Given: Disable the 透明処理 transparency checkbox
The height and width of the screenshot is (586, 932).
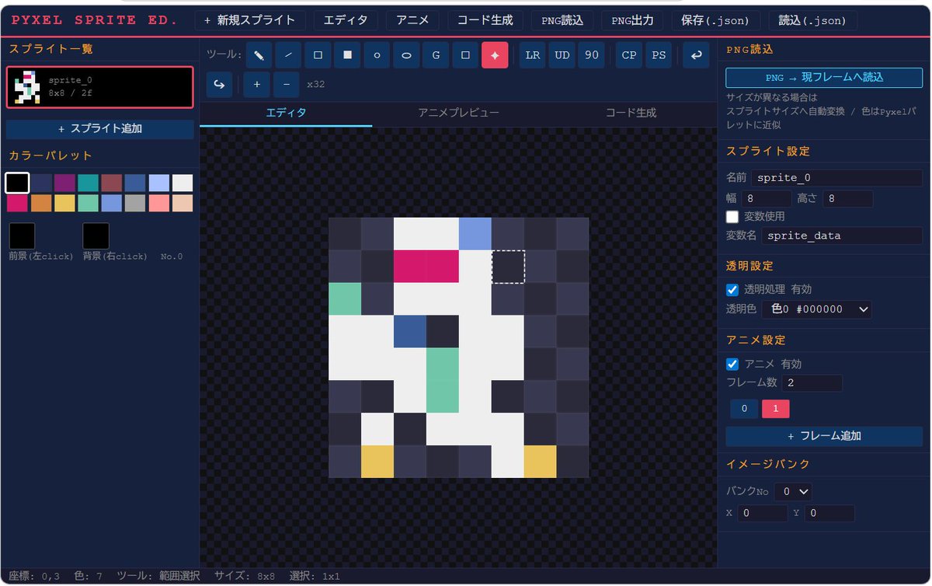Looking at the screenshot, I should [732, 289].
